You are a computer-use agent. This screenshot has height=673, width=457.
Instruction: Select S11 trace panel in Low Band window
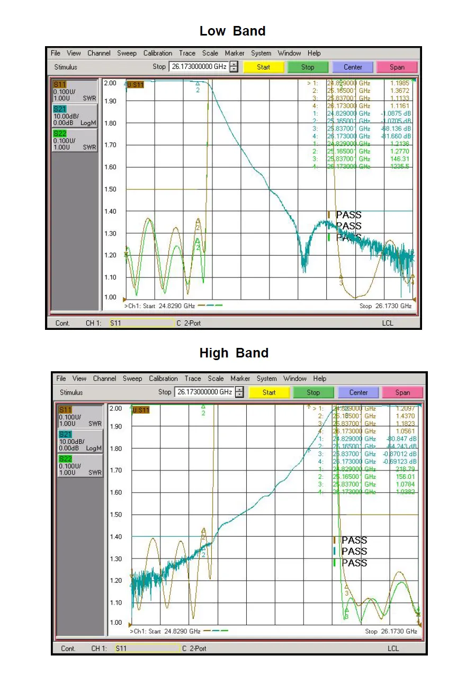(75, 91)
